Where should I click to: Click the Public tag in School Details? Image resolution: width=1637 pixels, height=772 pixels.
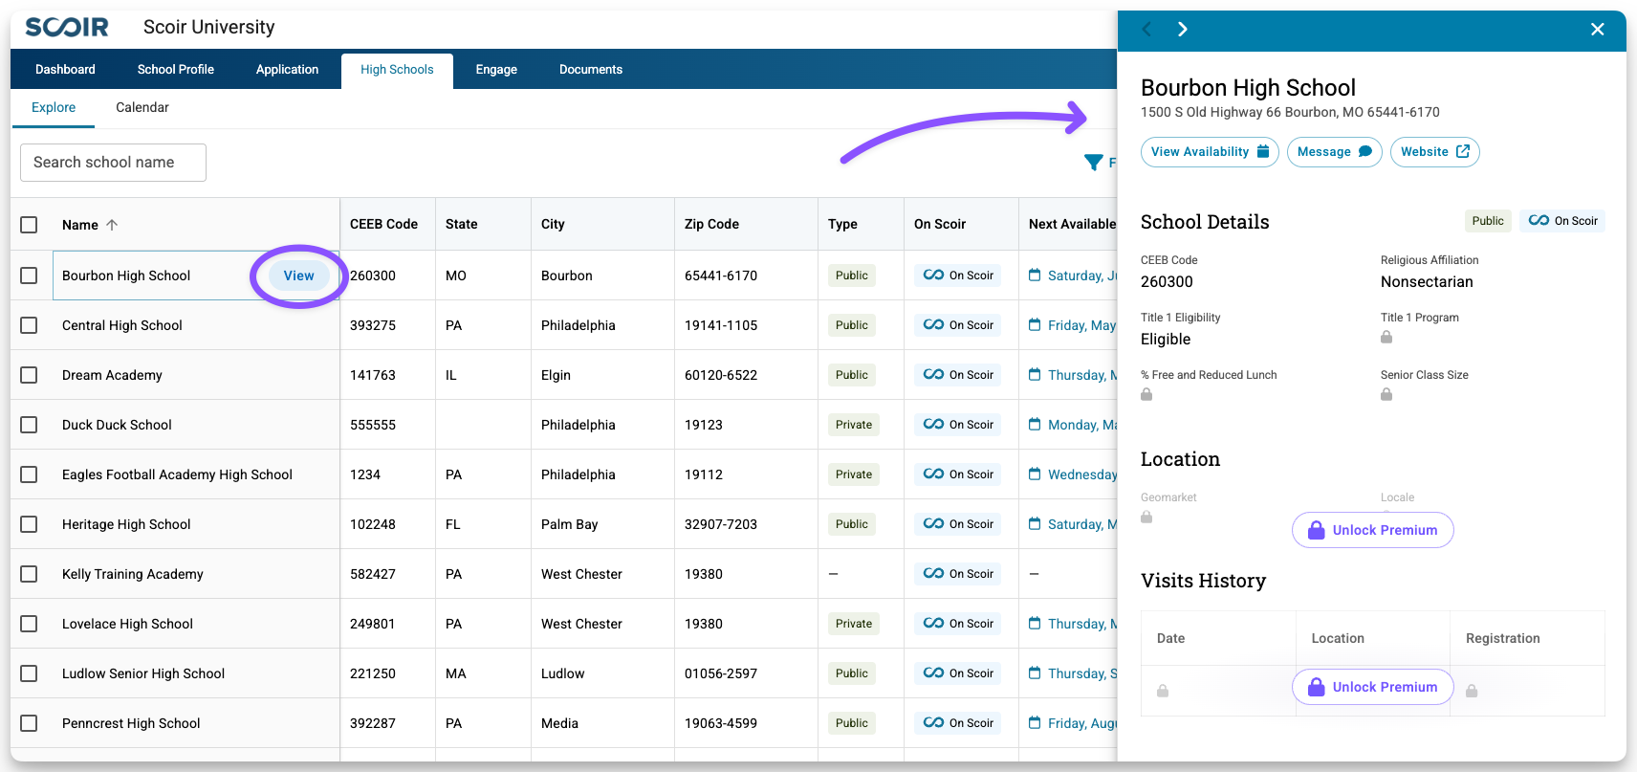click(x=1488, y=221)
